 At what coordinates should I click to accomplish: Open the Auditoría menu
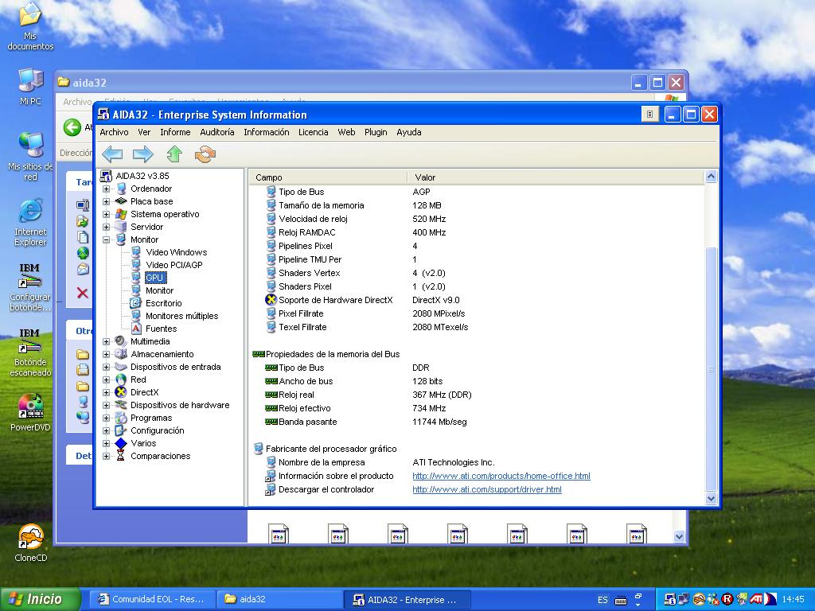point(216,132)
